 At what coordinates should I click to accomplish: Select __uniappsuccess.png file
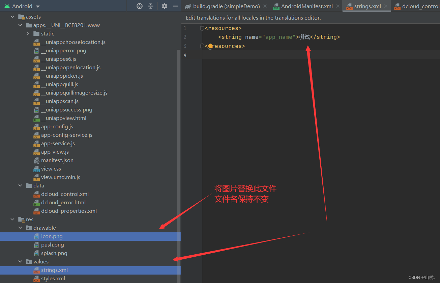pyautogui.click(x=66, y=109)
